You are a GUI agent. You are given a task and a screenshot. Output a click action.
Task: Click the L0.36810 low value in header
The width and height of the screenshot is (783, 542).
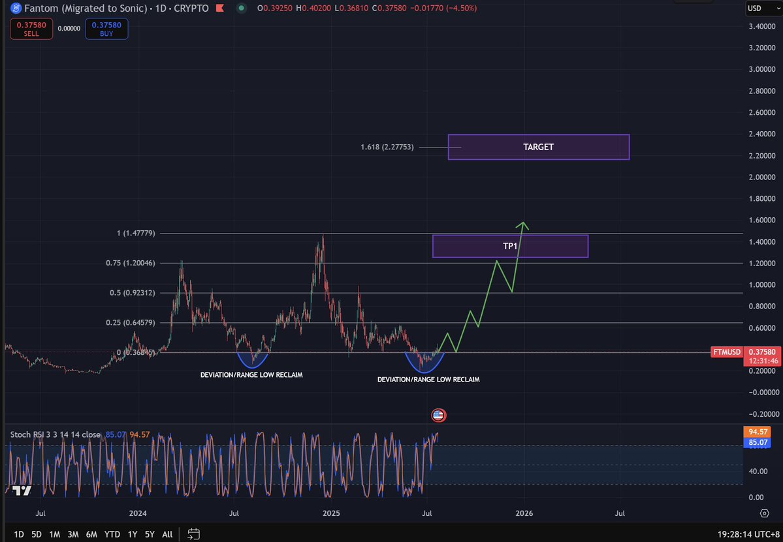[x=352, y=8]
